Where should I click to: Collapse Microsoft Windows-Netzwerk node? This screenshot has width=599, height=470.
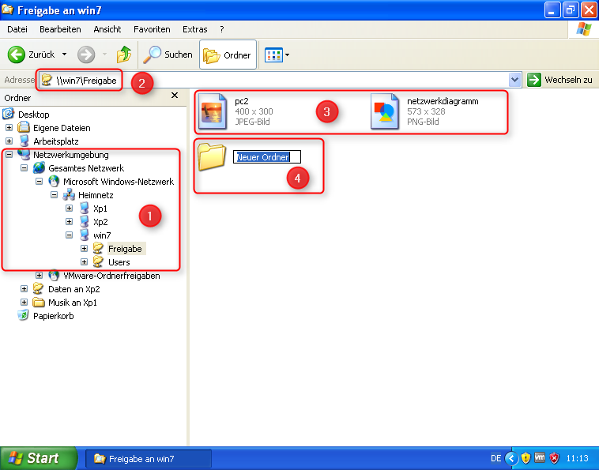39,181
